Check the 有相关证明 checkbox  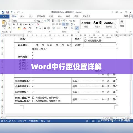pos(33,98)
